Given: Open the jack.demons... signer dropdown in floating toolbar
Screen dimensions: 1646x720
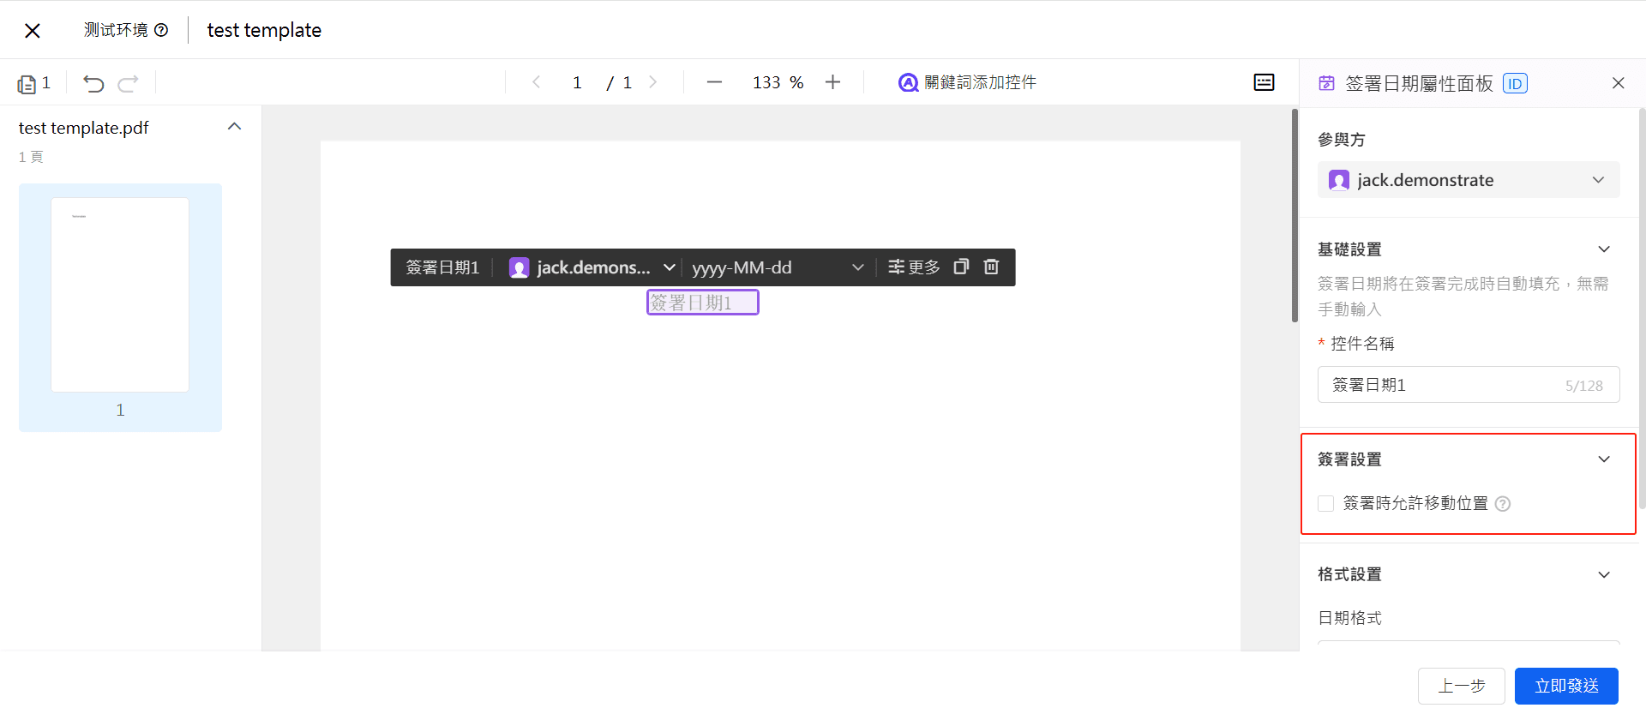Looking at the screenshot, I should click(x=592, y=267).
